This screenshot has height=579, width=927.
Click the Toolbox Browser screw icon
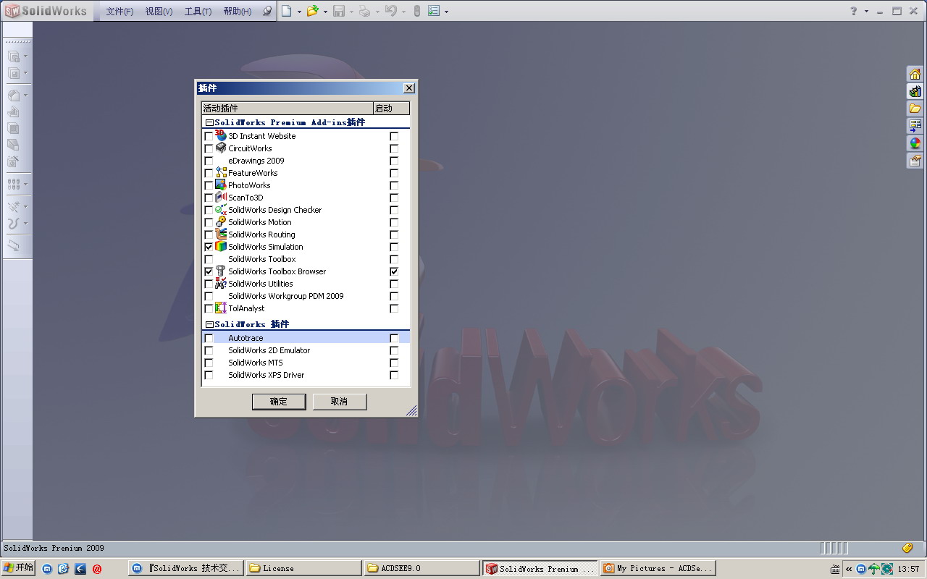tap(221, 271)
